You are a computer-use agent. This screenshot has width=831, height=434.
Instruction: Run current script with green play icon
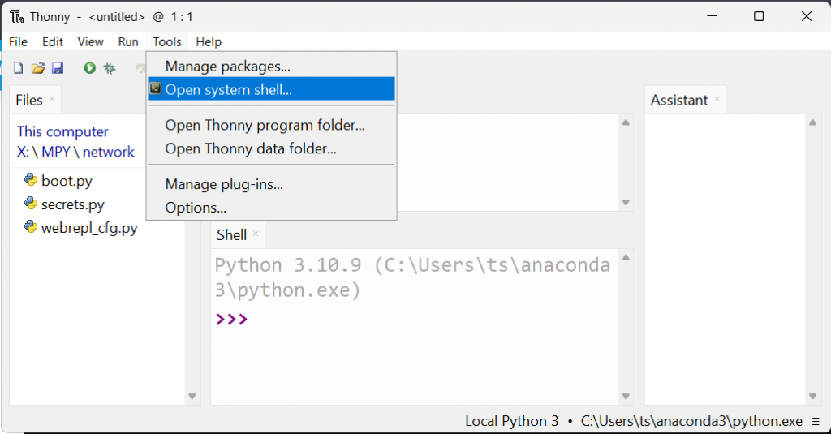click(89, 68)
